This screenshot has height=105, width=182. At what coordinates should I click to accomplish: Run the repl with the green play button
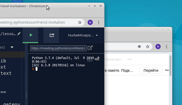coord(31,35)
